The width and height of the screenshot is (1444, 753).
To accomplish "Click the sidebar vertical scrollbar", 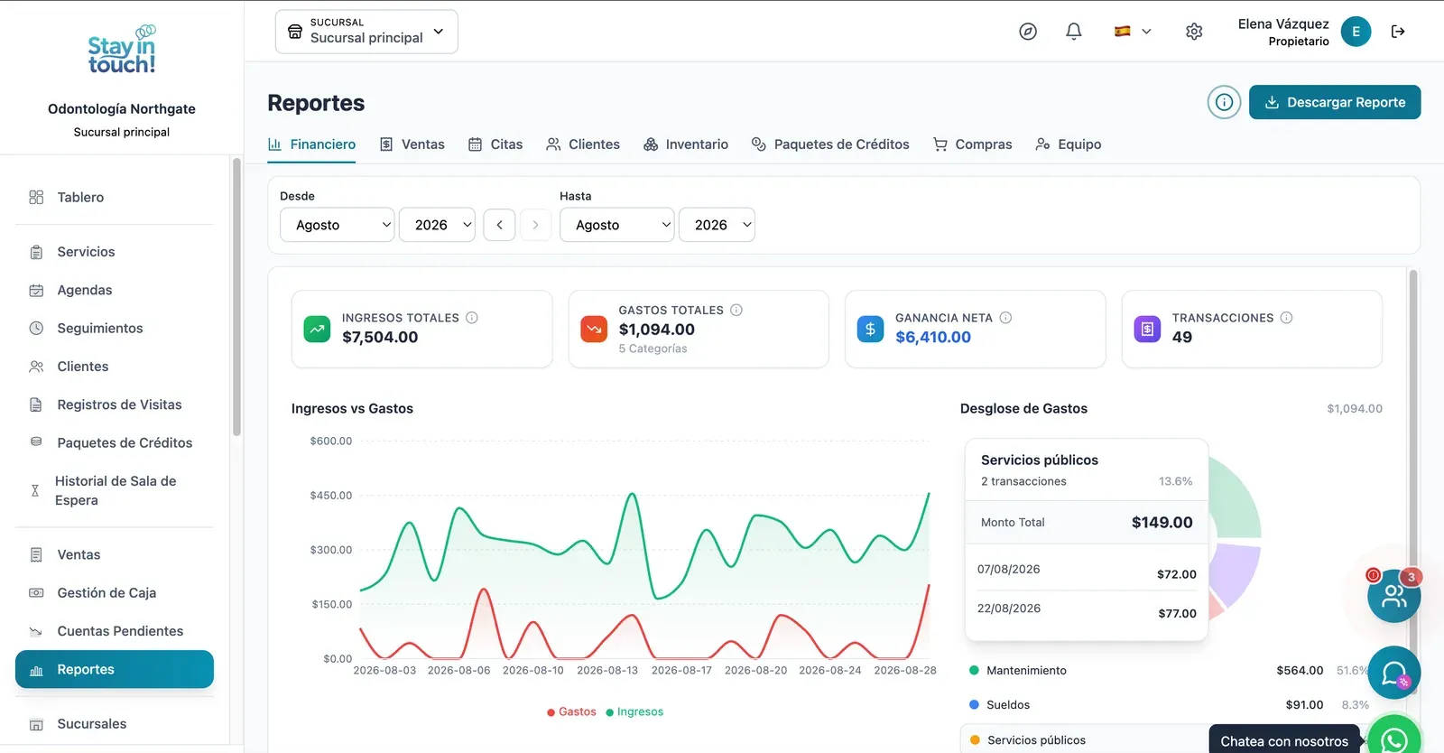I will click(236, 298).
